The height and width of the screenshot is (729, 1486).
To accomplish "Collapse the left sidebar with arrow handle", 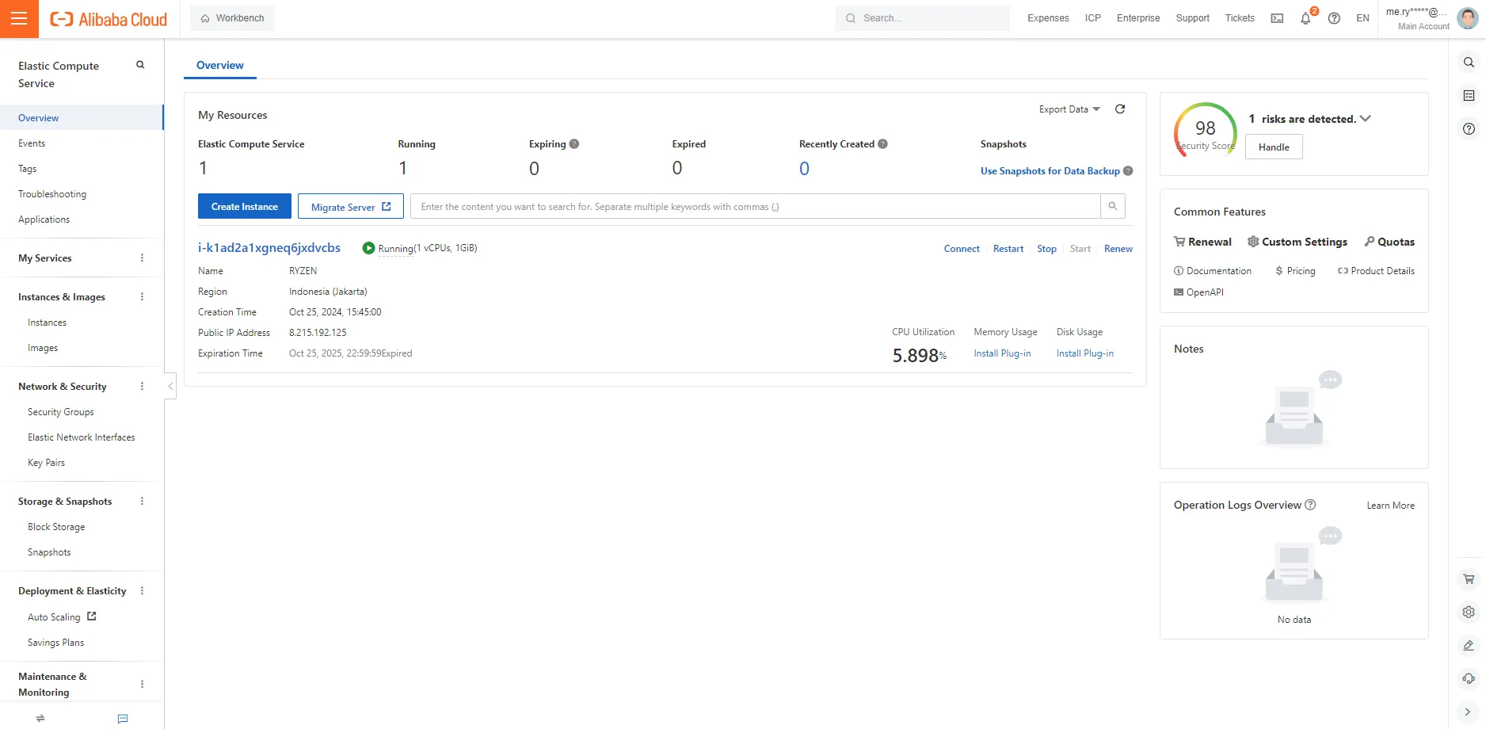I will coord(170,386).
